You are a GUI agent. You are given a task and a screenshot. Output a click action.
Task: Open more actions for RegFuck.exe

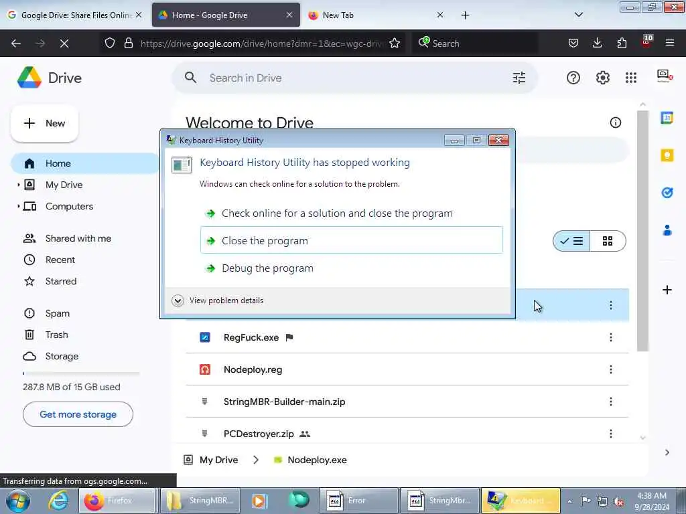click(x=611, y=337)
